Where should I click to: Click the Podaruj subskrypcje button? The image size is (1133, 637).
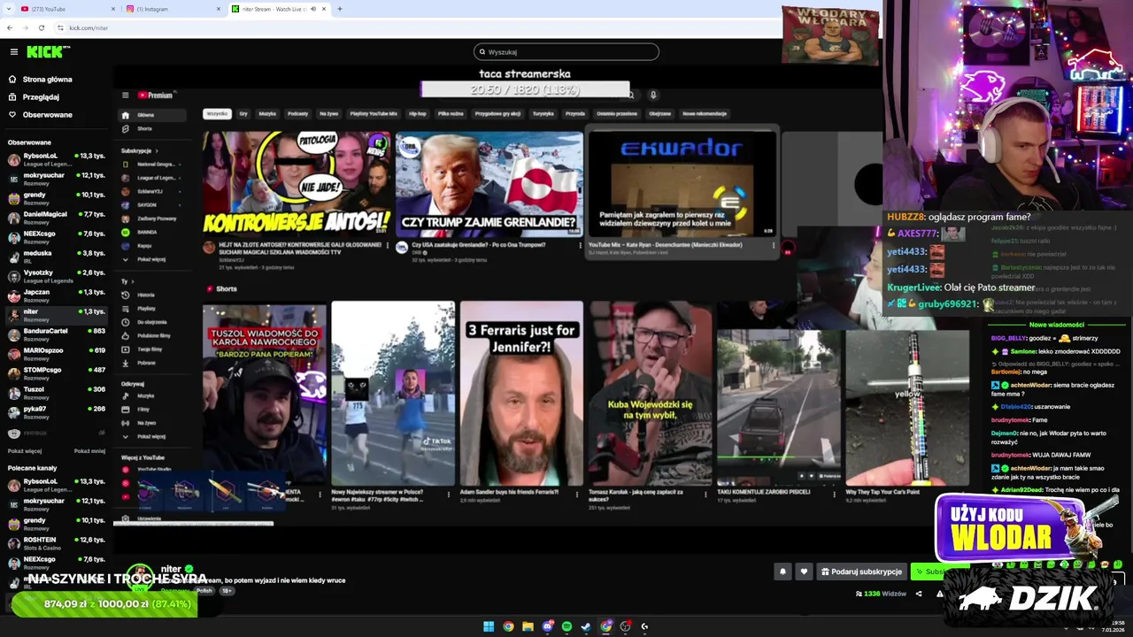(x=861, y=572)
